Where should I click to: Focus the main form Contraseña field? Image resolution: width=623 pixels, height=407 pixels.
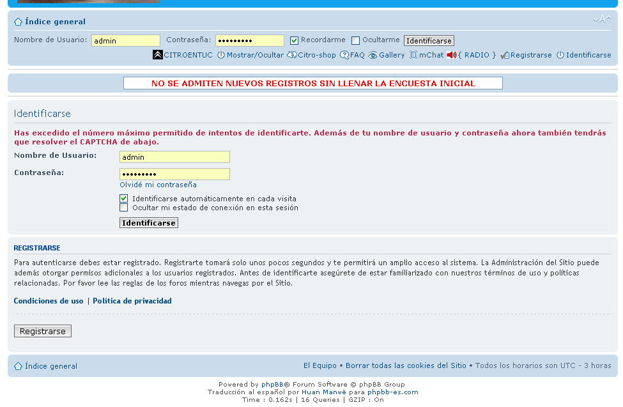(174, 174)
